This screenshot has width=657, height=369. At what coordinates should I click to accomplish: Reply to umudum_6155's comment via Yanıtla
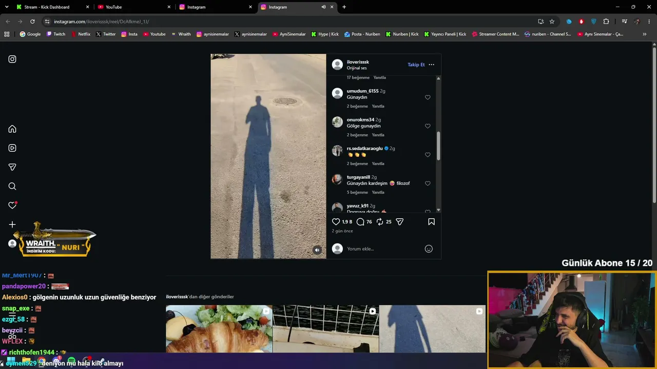pos(378,106)
